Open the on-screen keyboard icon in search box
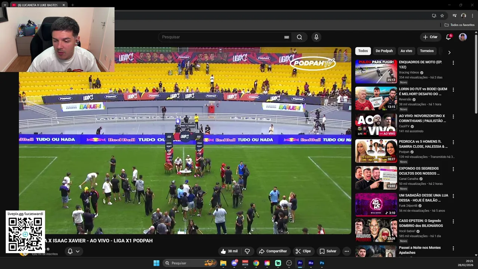Screen dimensions: 478x269 (286, 37)
